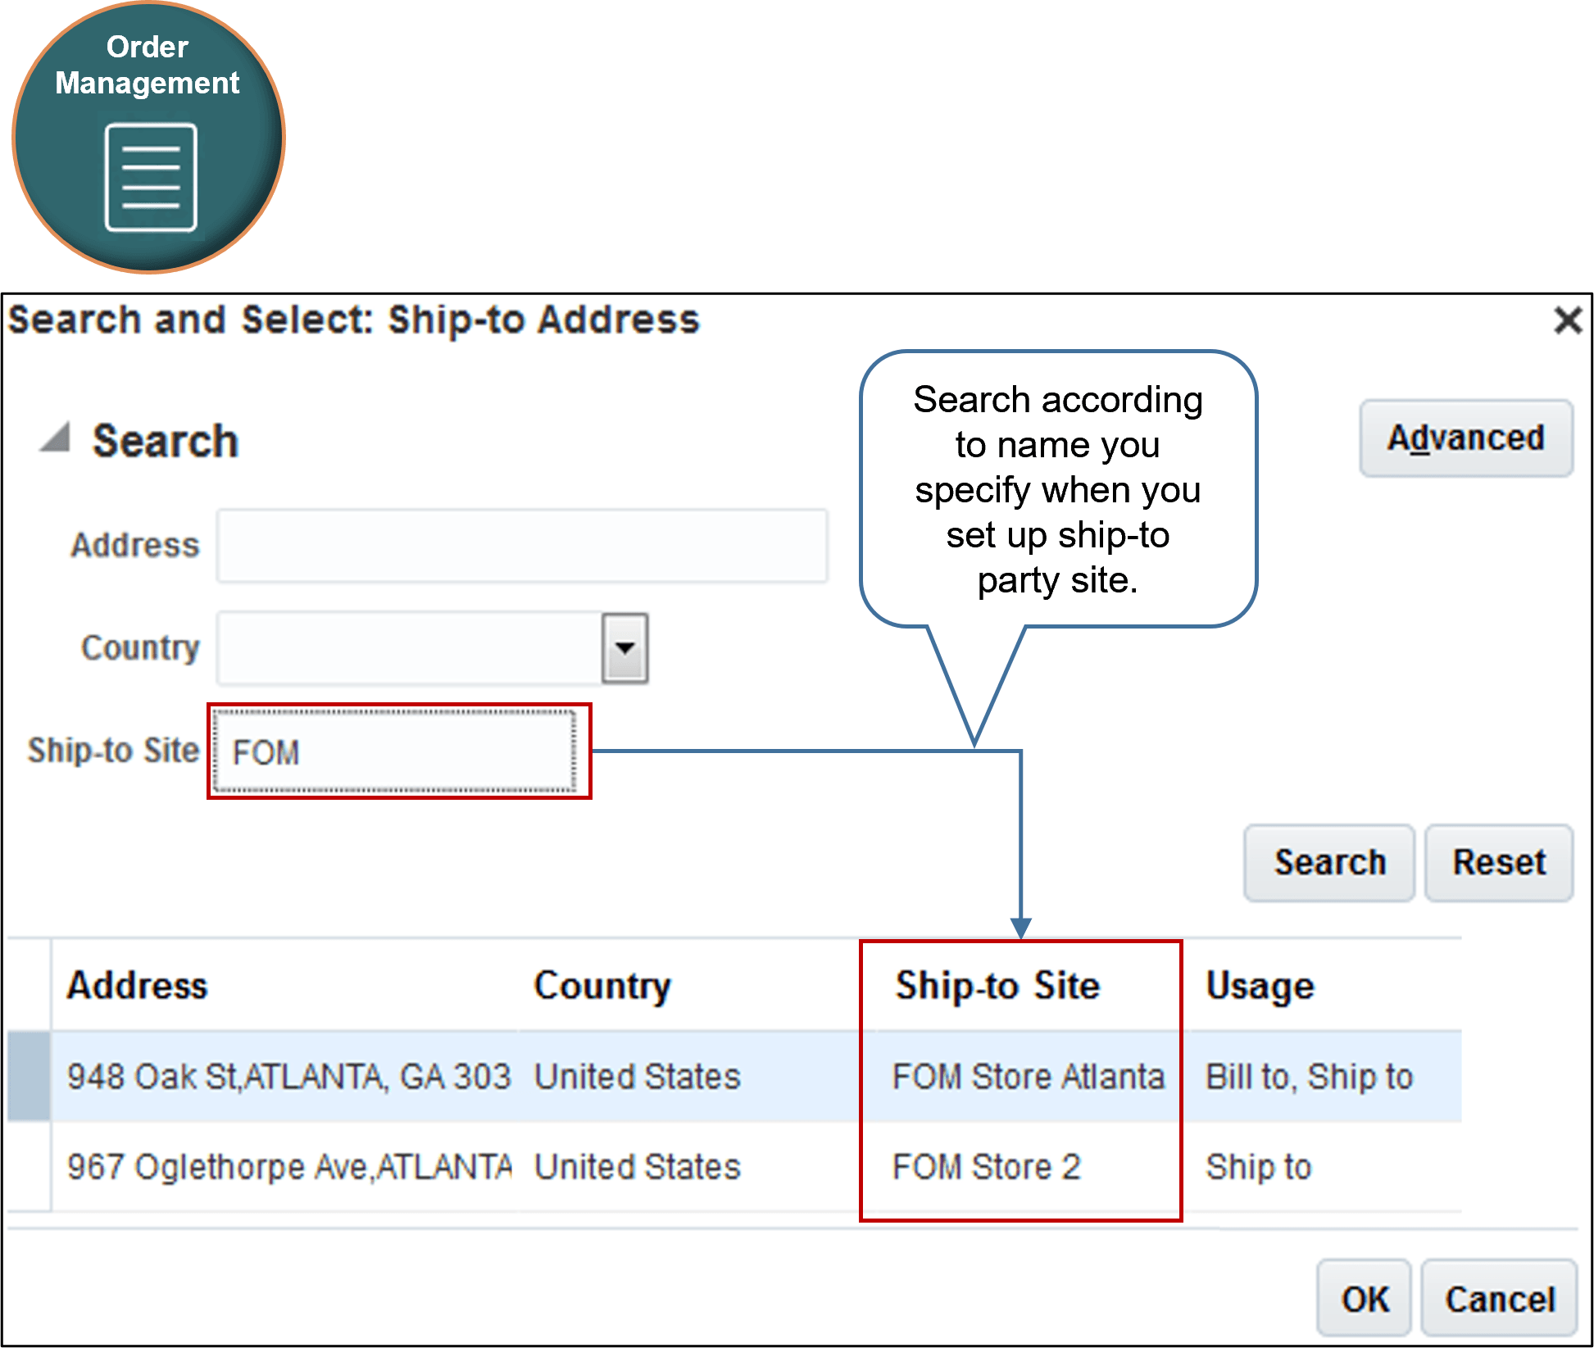Click the Ship-to Site column header
The width and height of the screenshot is (1594, 1348).
997,985
